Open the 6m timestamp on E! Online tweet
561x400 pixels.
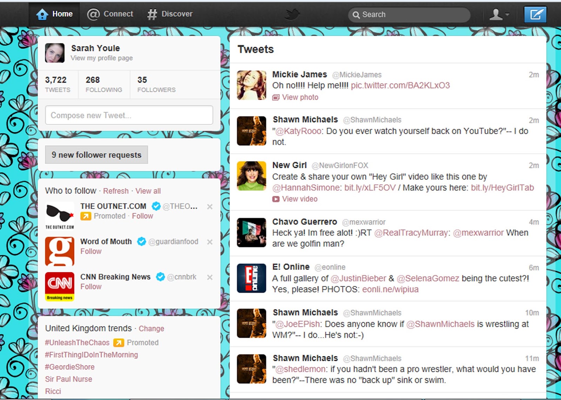(534, 268)
